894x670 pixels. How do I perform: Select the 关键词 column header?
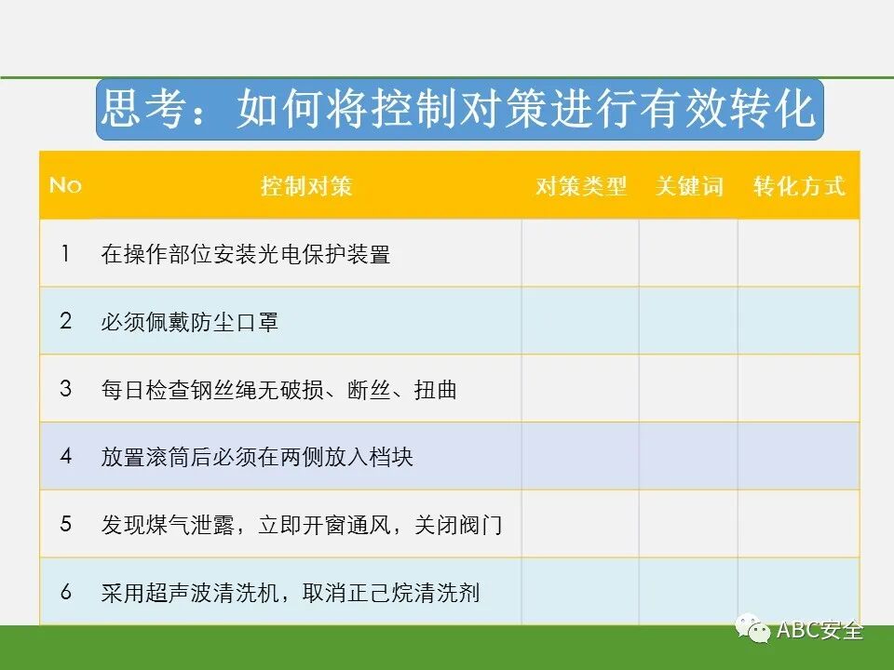689,186
